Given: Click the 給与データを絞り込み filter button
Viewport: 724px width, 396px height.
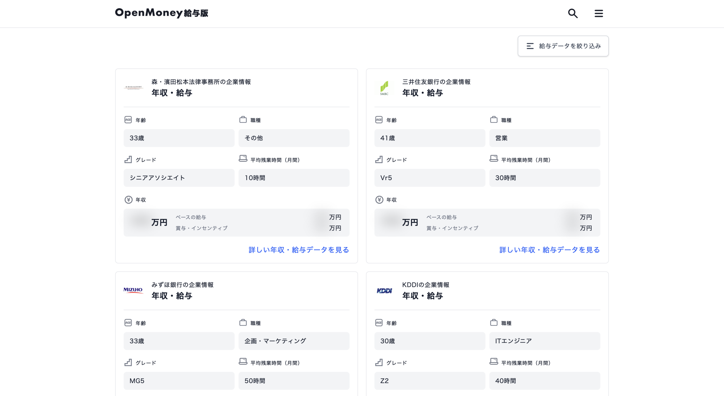Looking at the screenshot, I should click(x=563, y=46).
